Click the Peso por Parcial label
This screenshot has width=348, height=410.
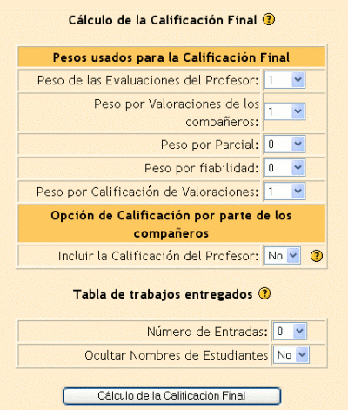click(210, 145)
